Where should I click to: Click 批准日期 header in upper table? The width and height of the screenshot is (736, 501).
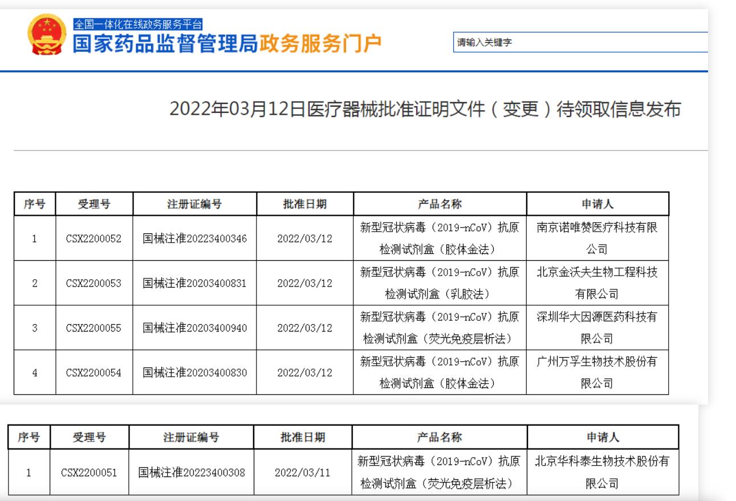coord(305,204)
